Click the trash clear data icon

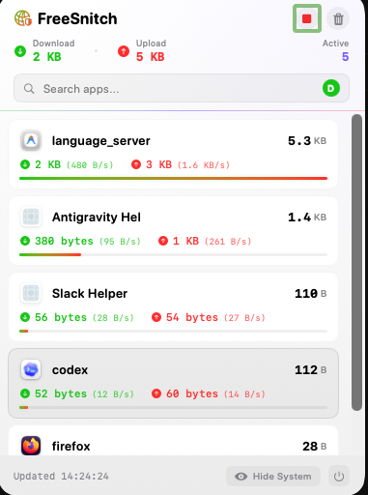(x=338, y=19)
